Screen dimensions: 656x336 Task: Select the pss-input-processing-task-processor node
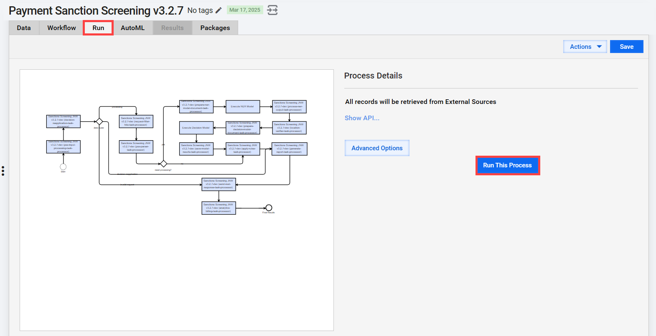pos(63,147)
